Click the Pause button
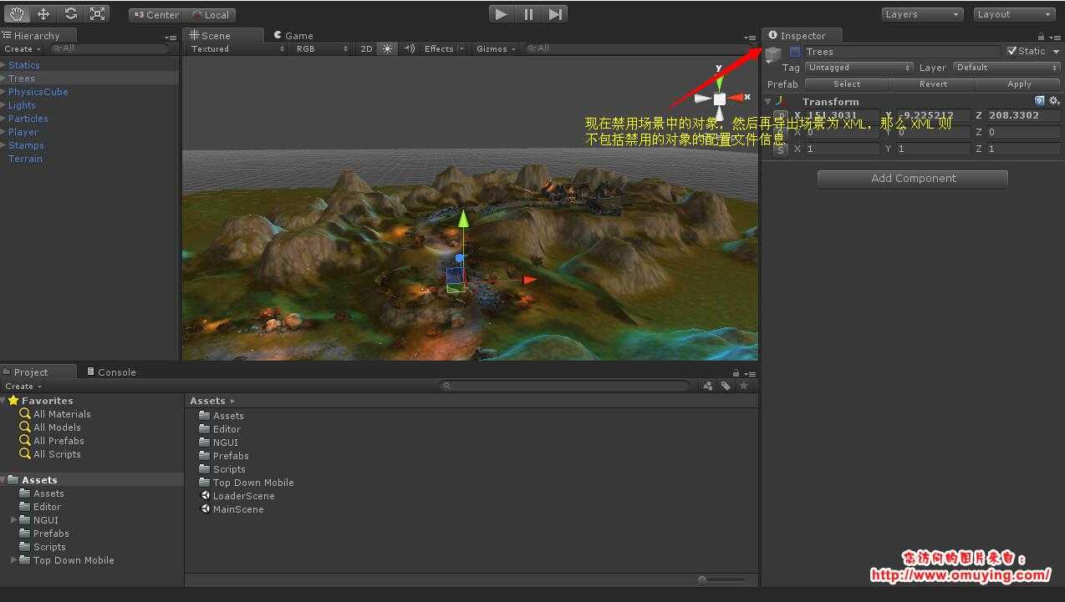Screen dimensions: 1065x602 pyautogui.click(x=528, y=14)
